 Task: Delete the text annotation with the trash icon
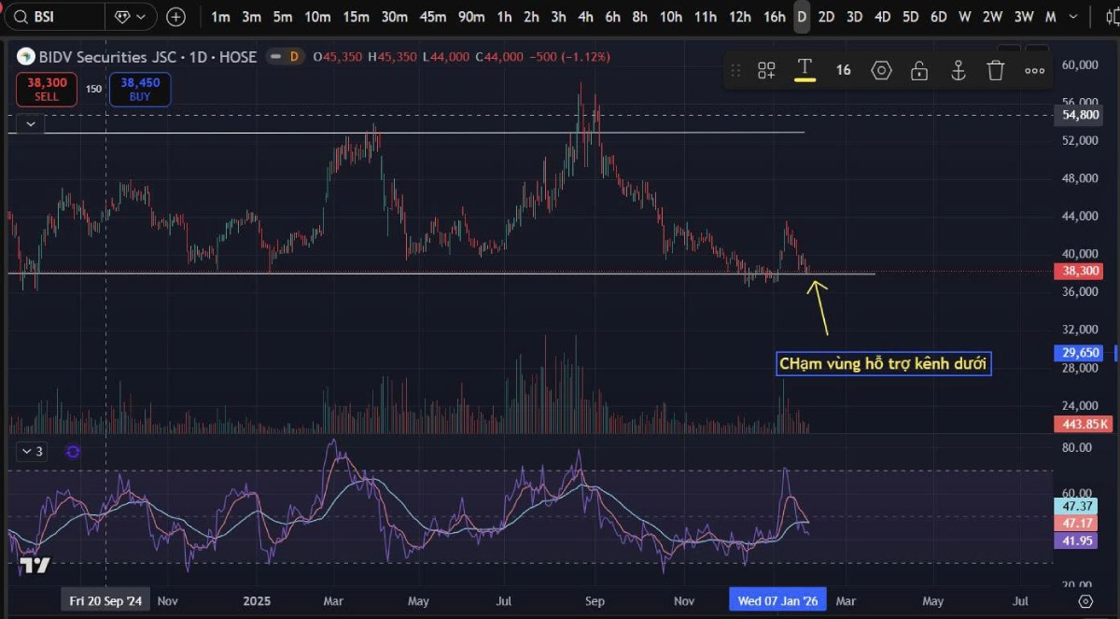[x=995, y=69]
